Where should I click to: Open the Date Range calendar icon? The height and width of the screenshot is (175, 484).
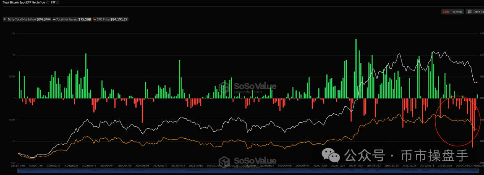coord(470,12)
